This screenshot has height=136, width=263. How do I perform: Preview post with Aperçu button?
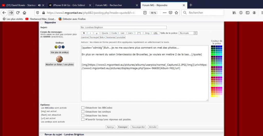tap(110, 127)
